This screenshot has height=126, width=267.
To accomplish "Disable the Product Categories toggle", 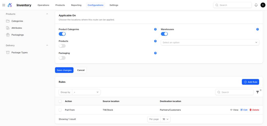I will (x=62, y=34).
